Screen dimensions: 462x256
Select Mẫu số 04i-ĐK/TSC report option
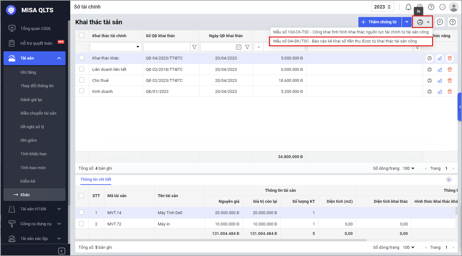pyautogui.click(x=345, y=41)
